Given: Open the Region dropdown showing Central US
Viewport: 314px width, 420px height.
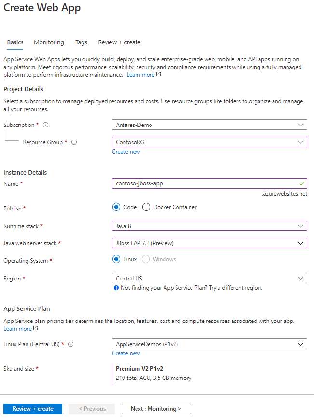Looking at the screenshot, I should [x=209, y=278].
